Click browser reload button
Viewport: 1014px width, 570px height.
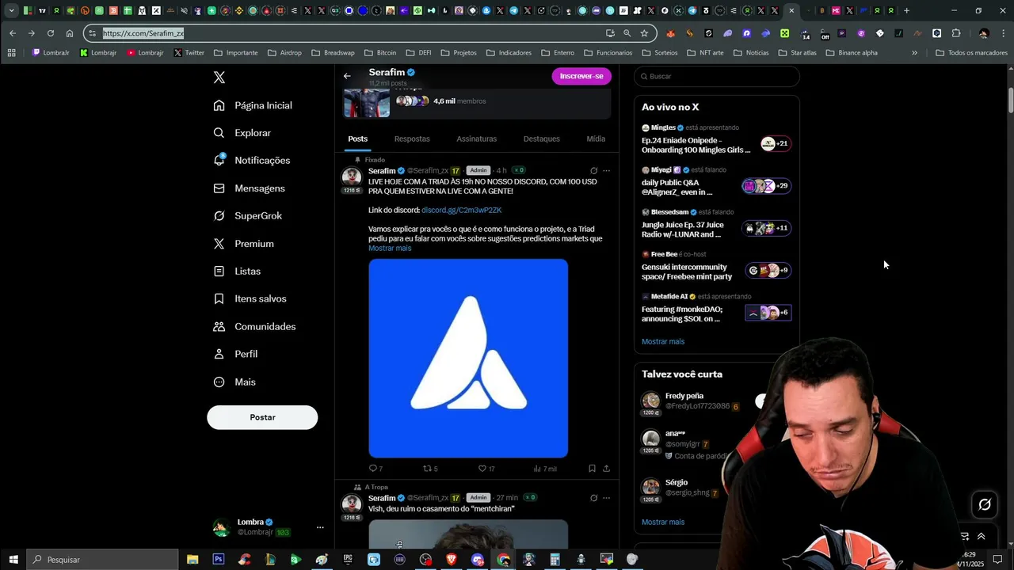pos(51,33)
